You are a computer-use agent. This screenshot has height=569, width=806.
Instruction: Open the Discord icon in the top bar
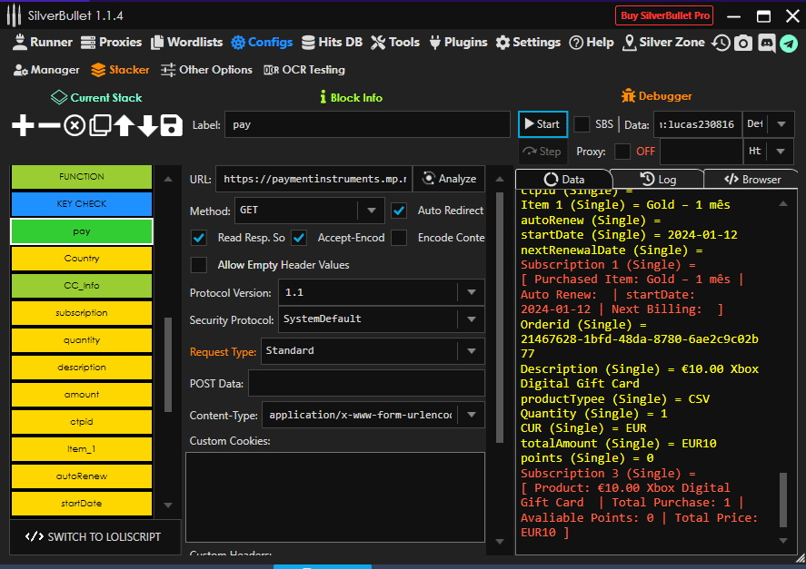[766, 43]
